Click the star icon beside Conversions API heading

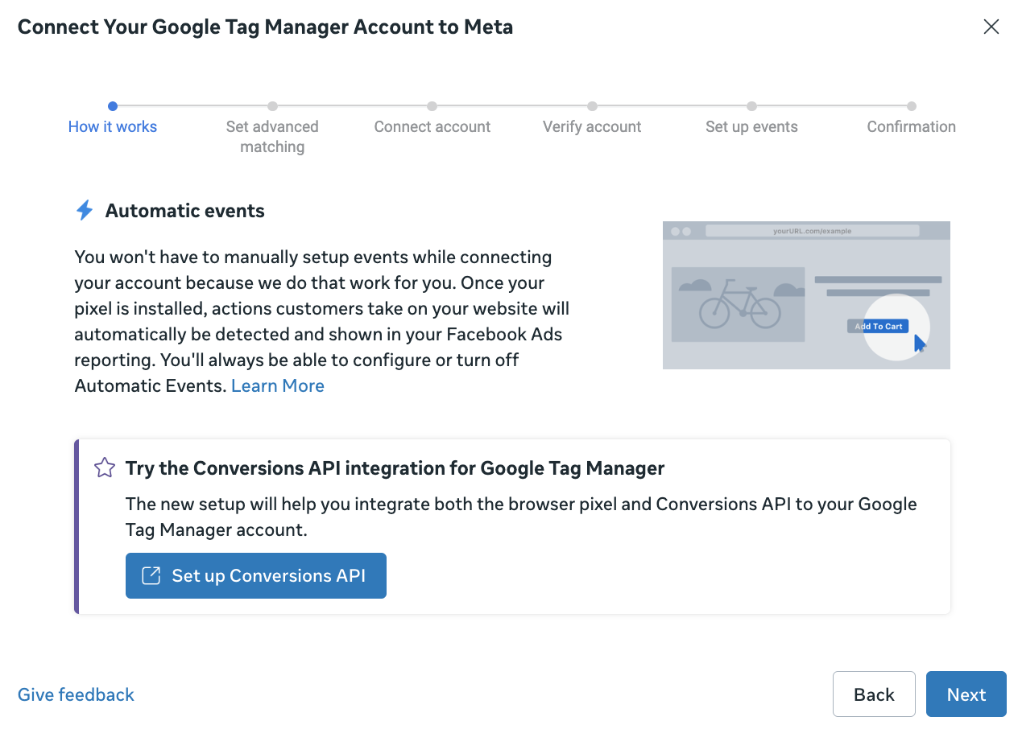[x=105, y=467]
